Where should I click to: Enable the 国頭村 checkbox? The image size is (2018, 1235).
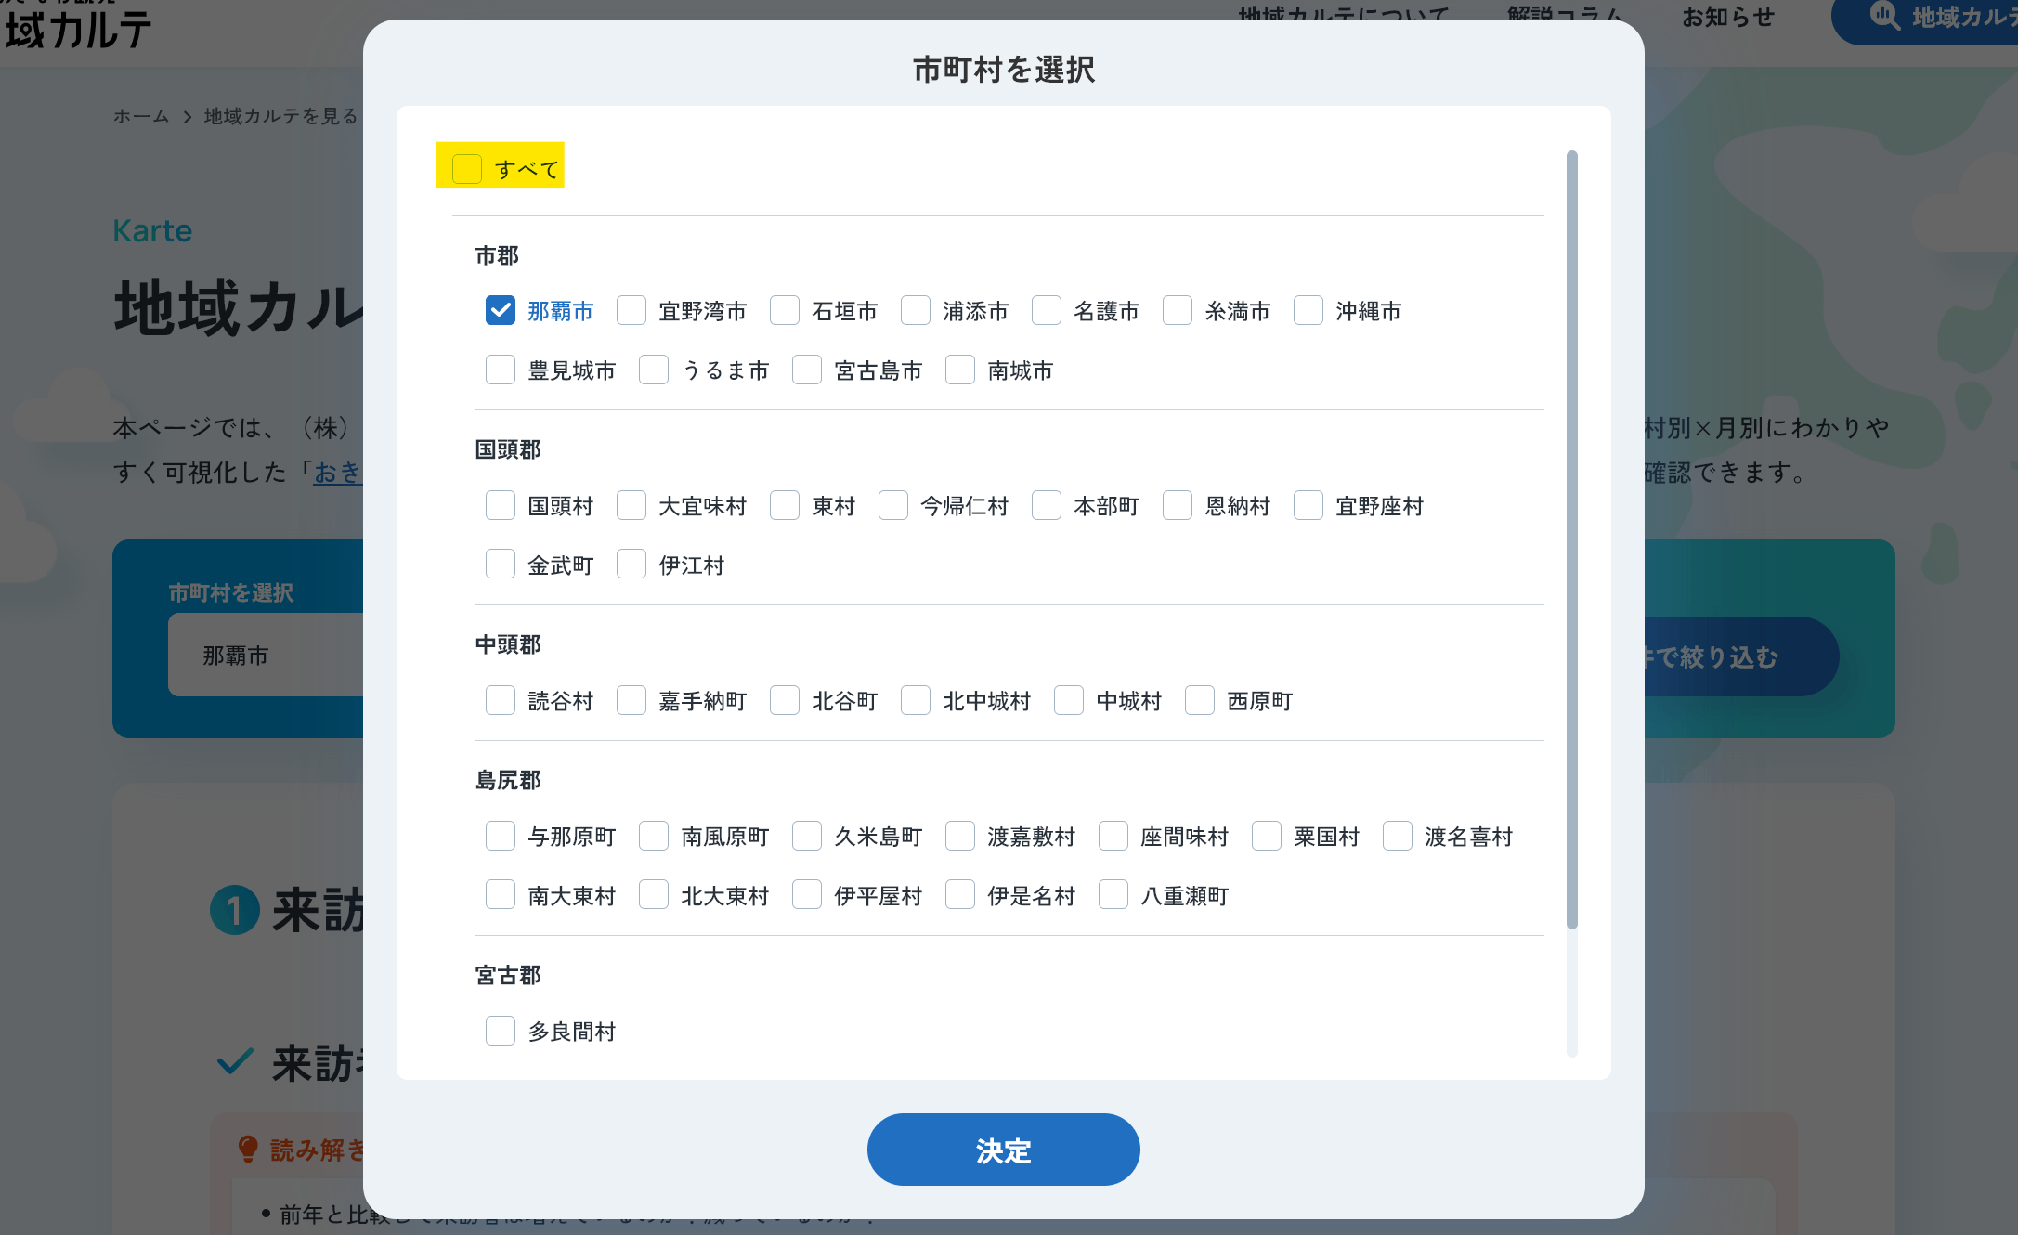click(x=501, y=505)
